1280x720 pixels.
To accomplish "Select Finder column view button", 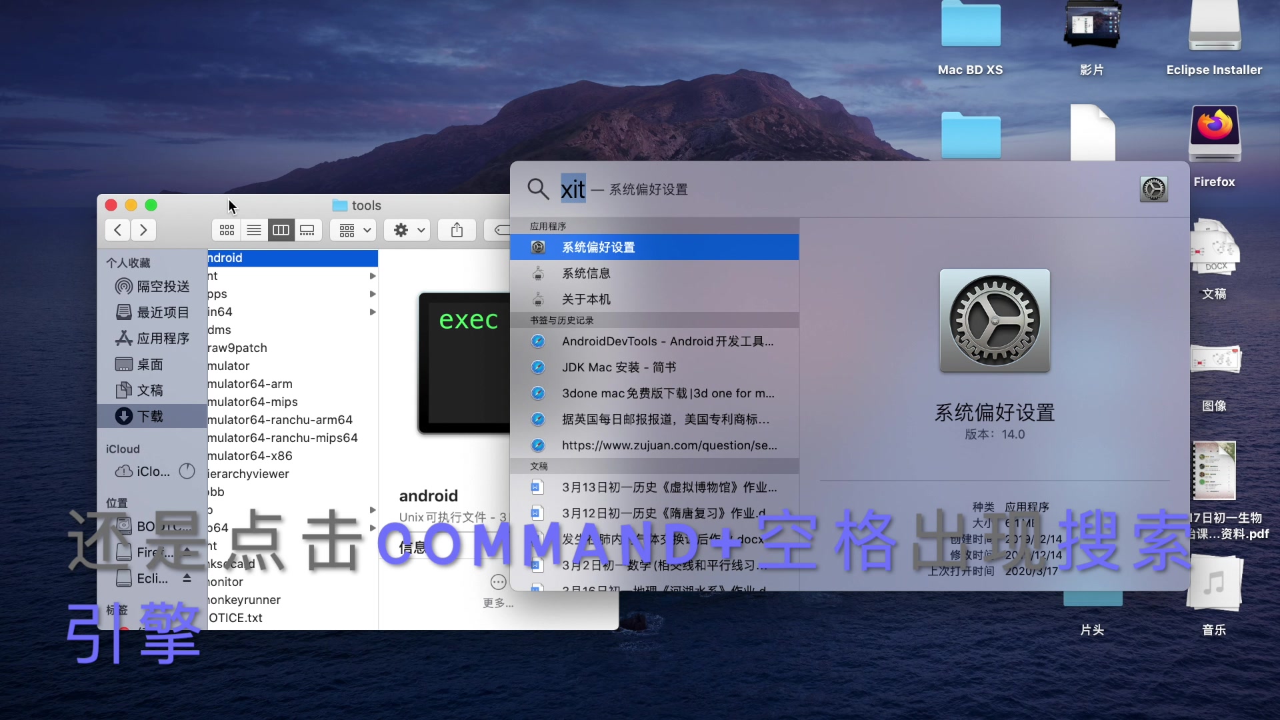I will (281, 230).
